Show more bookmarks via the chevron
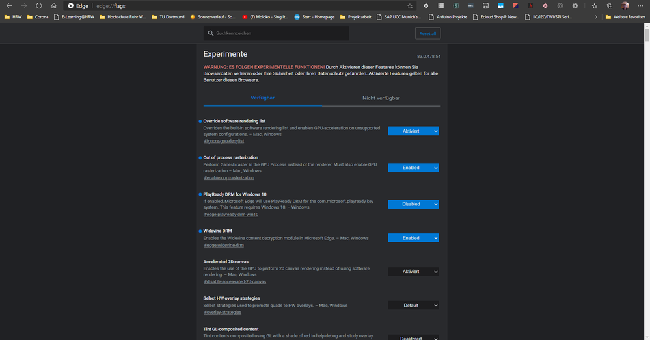 click(x=596, y=17)
